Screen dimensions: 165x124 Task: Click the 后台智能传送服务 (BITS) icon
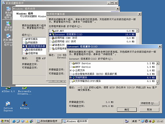(x=74, y=74)
